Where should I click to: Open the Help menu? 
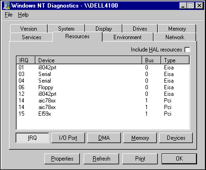pos(23,15)
